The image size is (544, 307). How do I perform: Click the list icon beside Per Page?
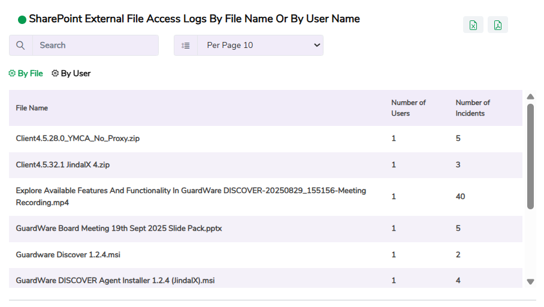click(186, 46)
